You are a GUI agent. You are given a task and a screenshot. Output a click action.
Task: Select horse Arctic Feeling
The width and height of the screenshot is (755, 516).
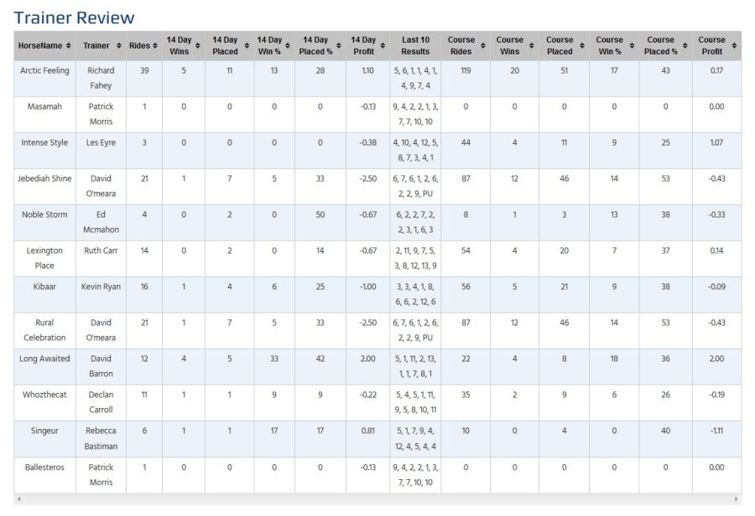[x=44, y=70]
